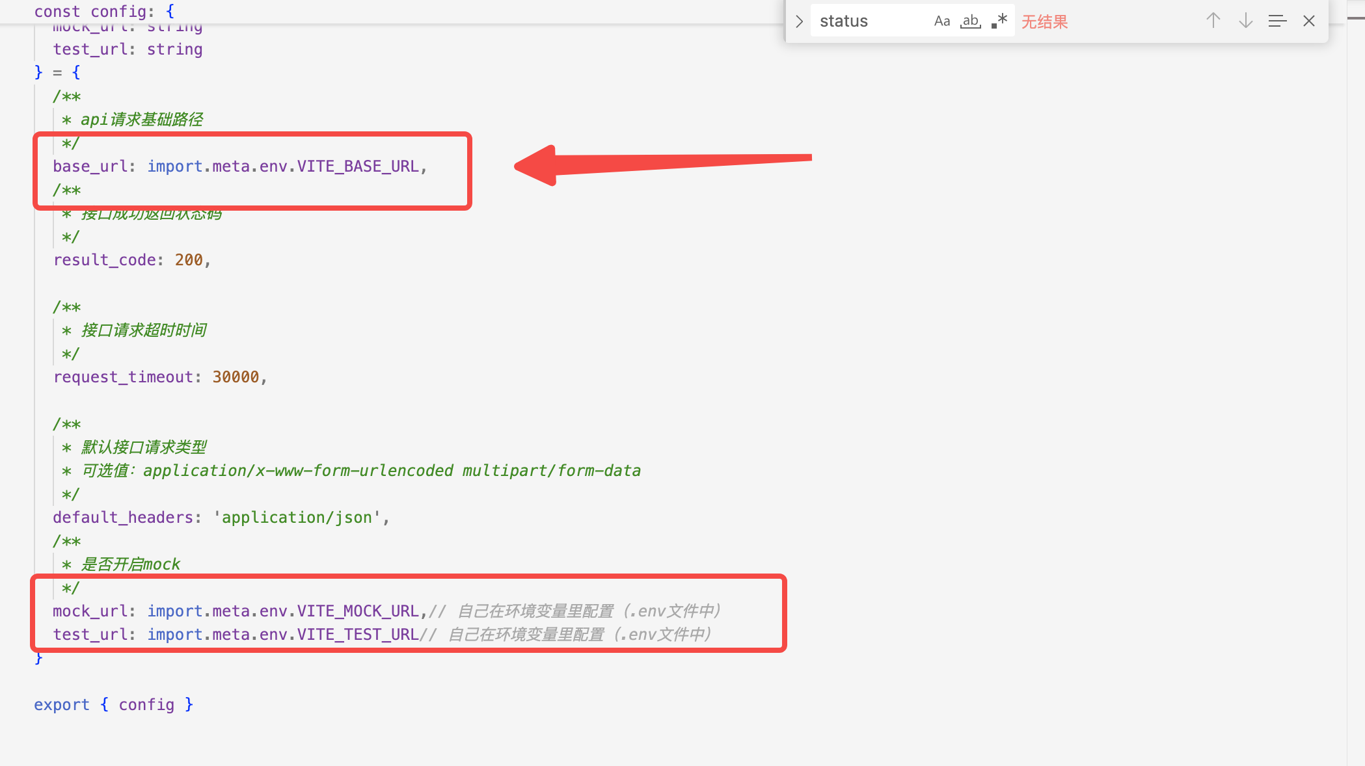
Task: Toggle Find in Selection icon
Action: (1277, 21)
